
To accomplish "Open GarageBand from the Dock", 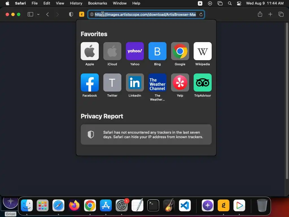I will [x=169, y=205].
